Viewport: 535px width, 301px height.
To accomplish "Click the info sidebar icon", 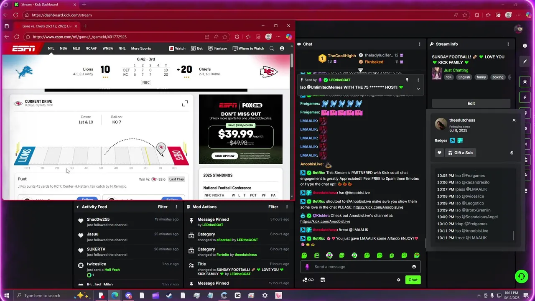I will coord(525,46).
